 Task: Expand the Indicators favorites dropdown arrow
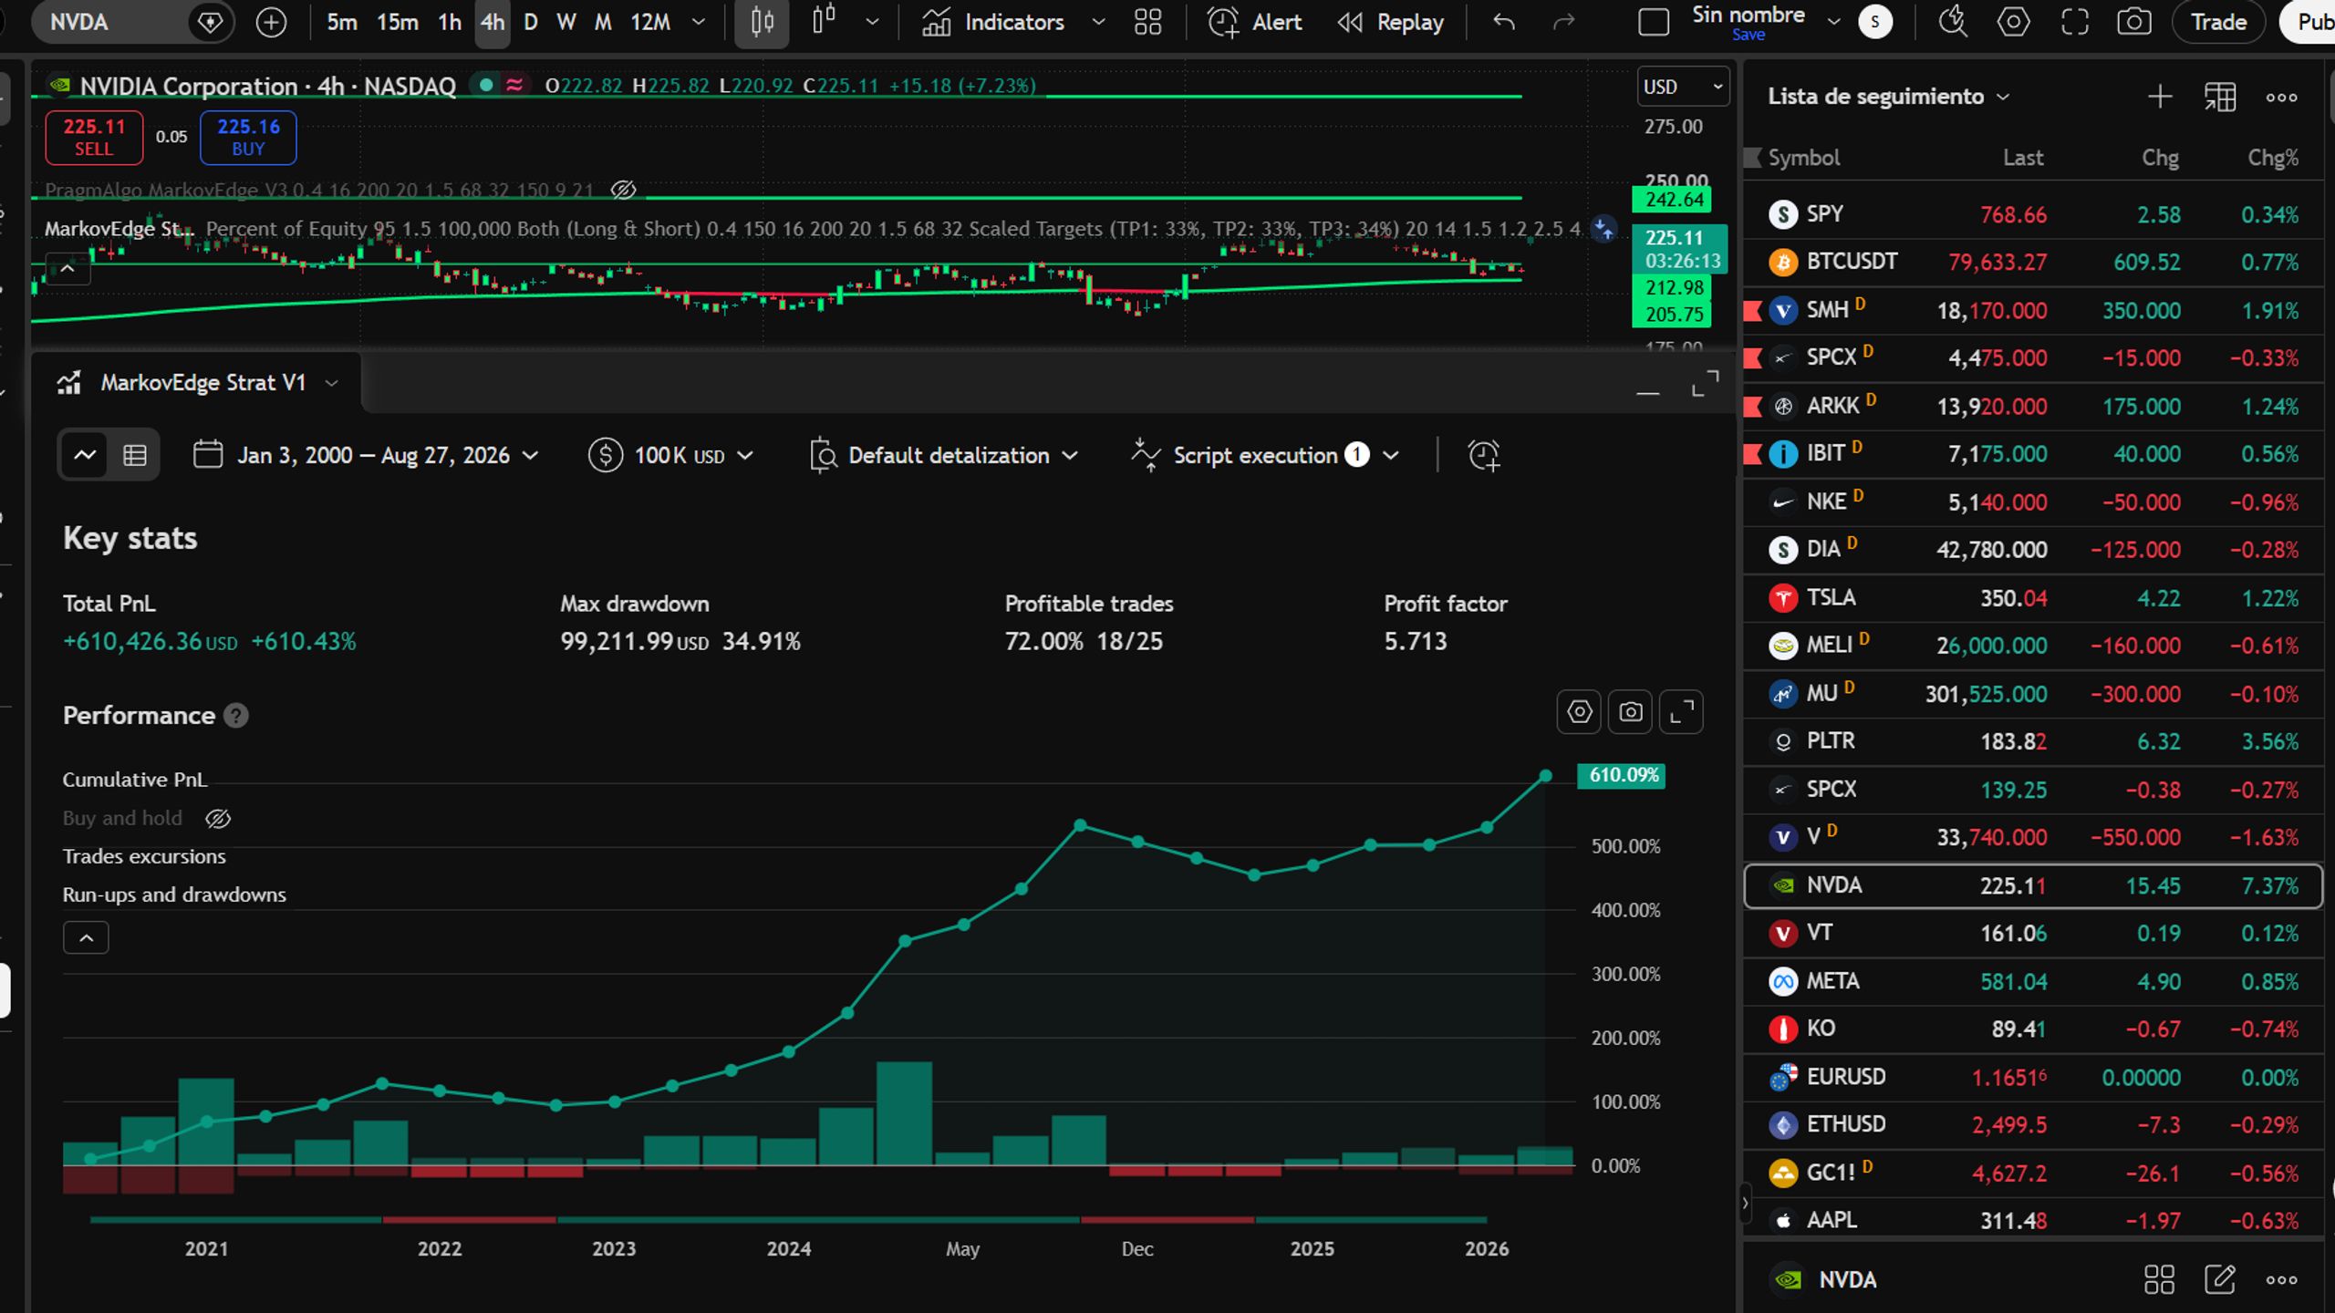pos(1098,22)
